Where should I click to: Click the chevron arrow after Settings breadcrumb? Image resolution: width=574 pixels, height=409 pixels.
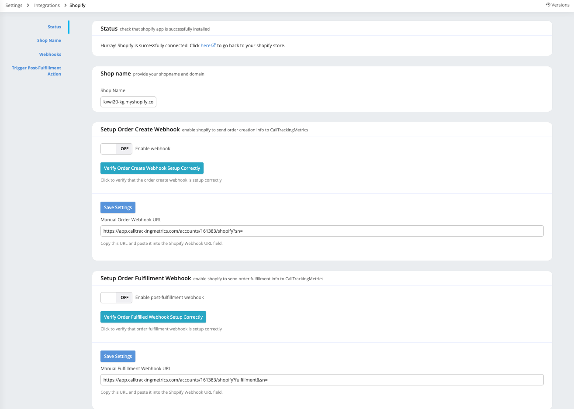pos(28,5)
